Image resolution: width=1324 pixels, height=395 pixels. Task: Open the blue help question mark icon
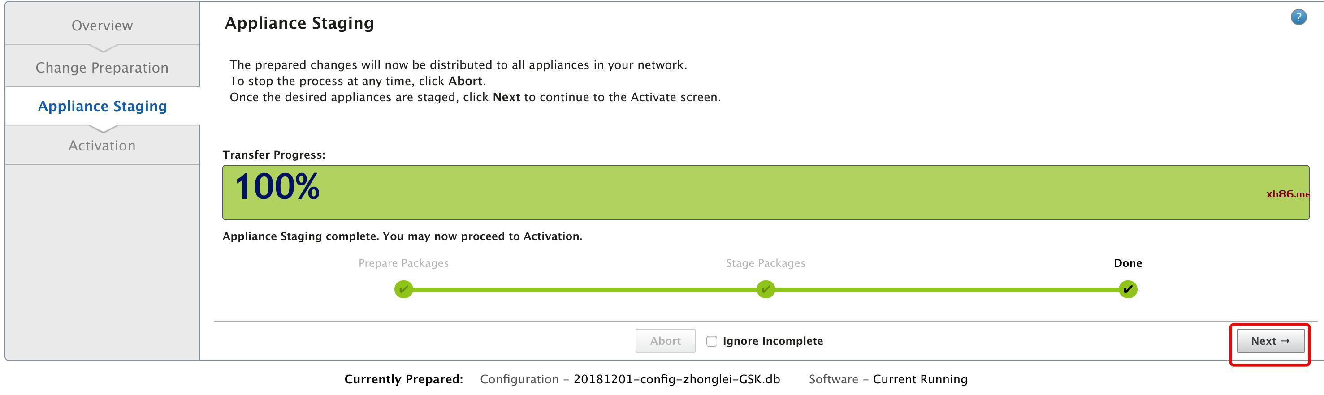(x=1298, y=17)
